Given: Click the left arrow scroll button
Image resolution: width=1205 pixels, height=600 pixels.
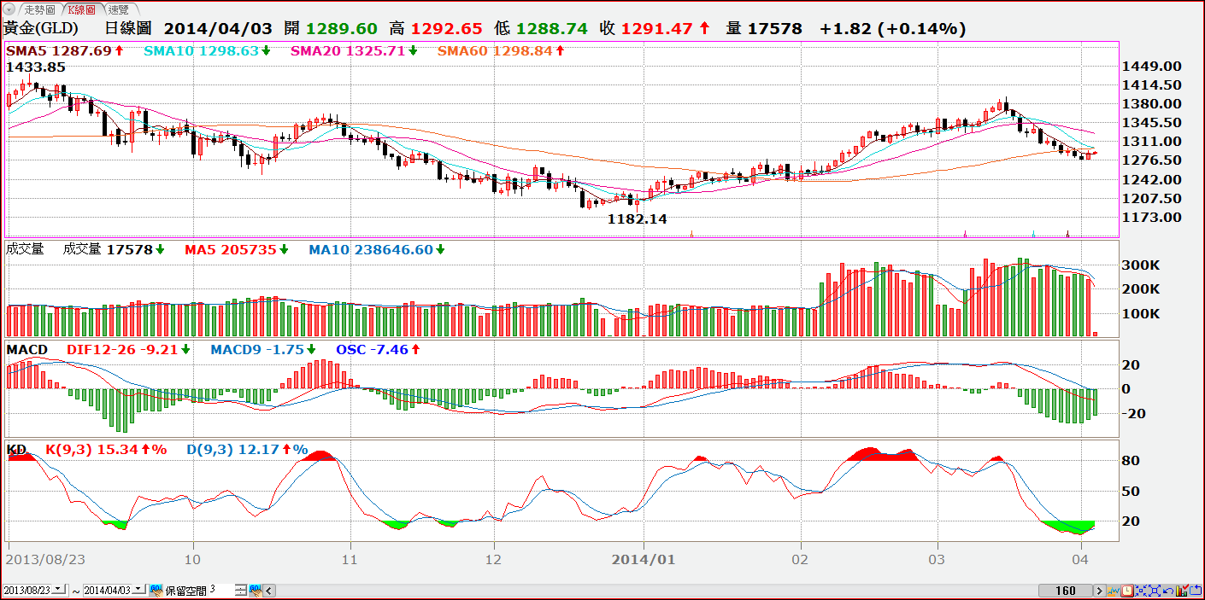Looking at the screenshot, I should 270,590.
